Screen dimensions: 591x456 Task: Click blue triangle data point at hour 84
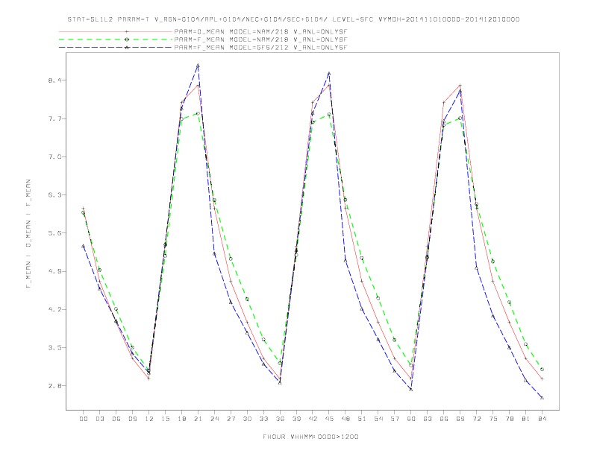[x=542, y=398]
